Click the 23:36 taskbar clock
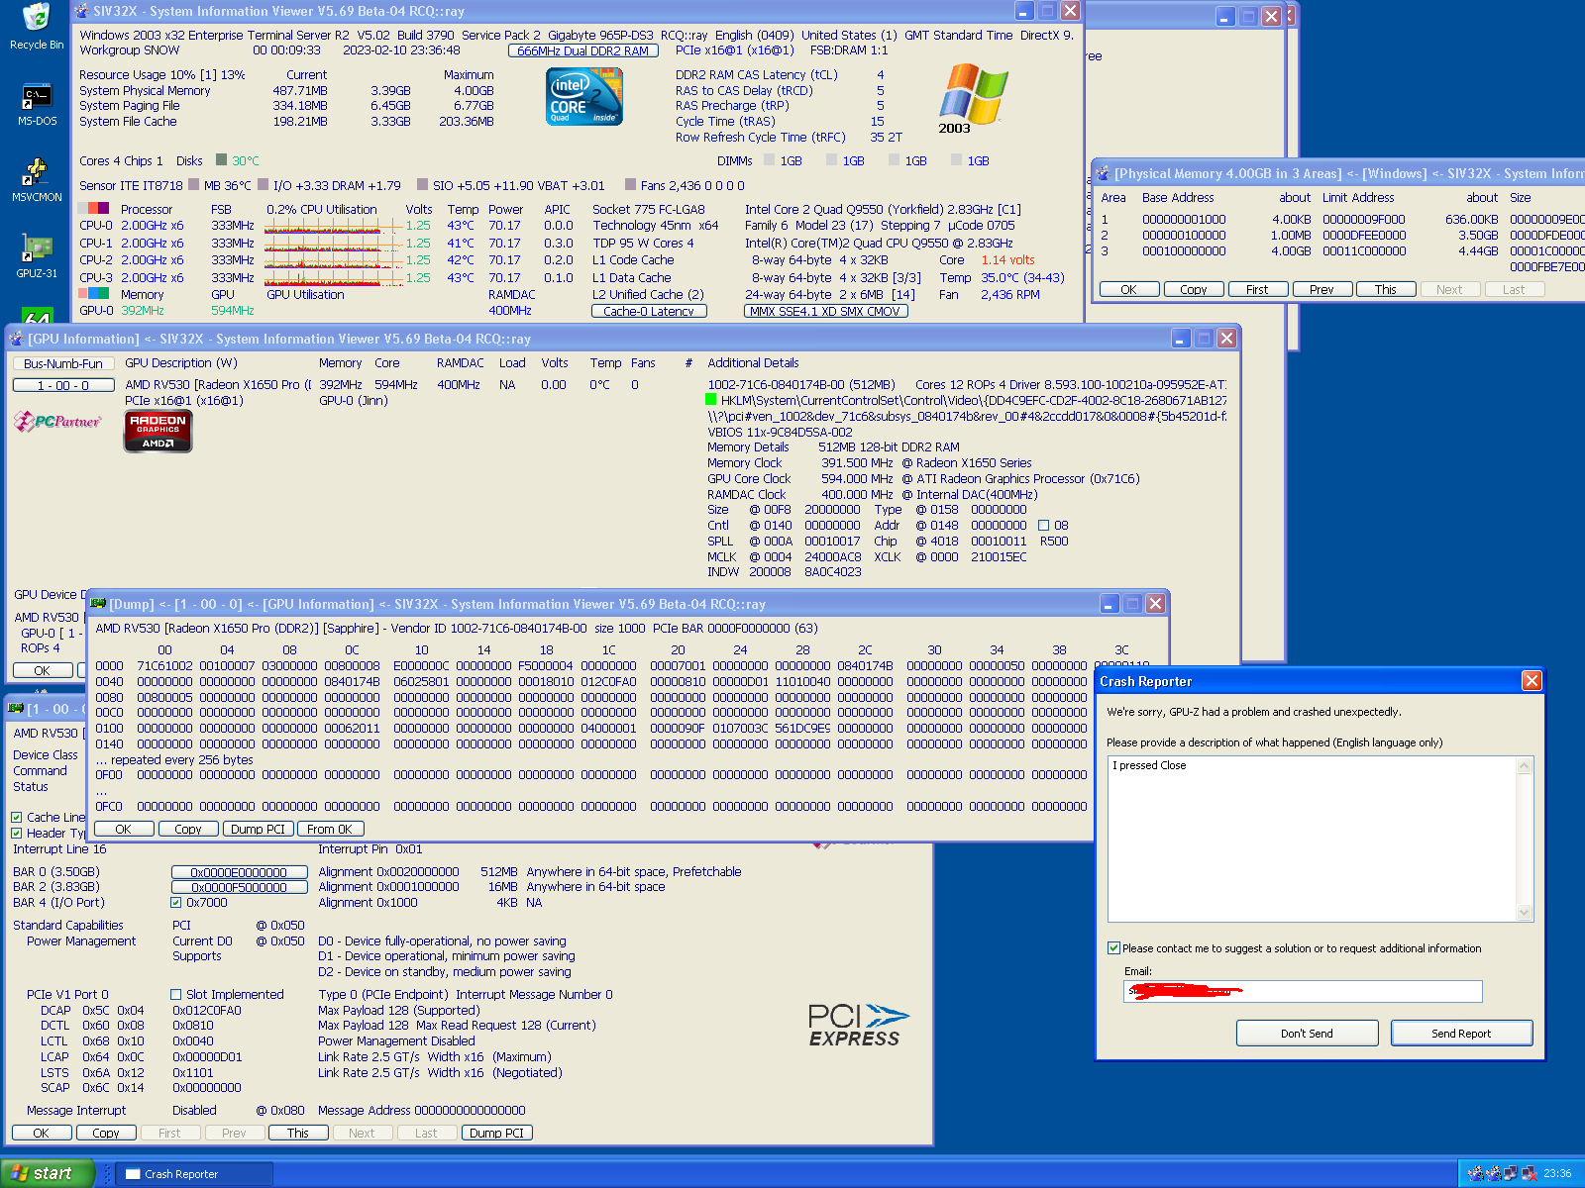The image size is (1585, 1188). tap(1557, 1173)
